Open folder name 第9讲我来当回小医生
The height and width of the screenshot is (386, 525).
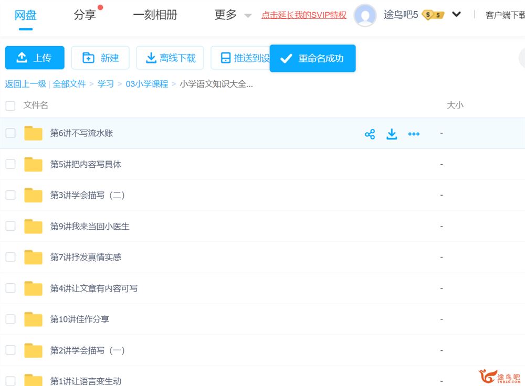click(90, 227)
